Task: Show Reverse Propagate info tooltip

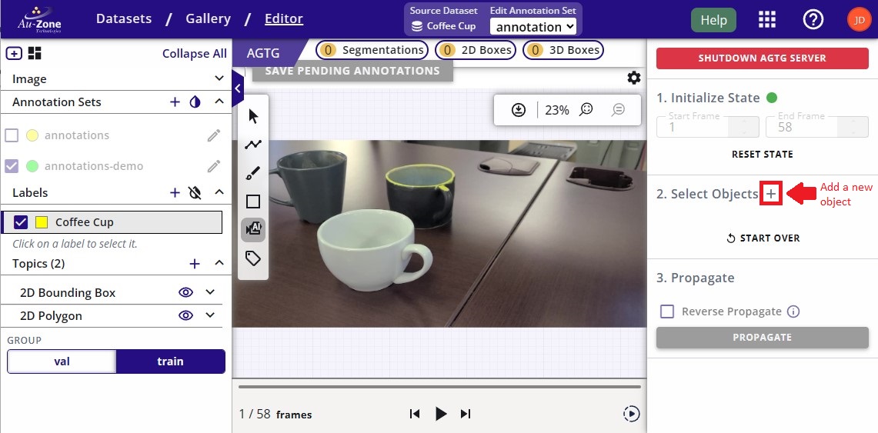Action: [793, 311]
